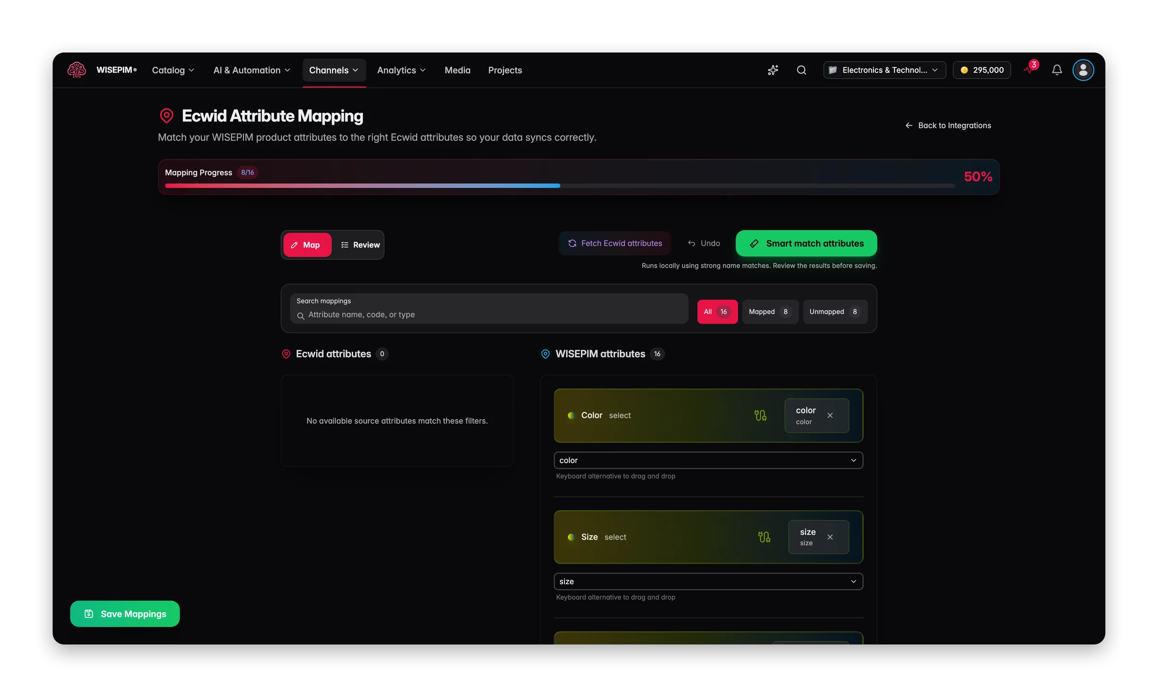
Task: Go to the Media page
Action: (x=457, y=70)
